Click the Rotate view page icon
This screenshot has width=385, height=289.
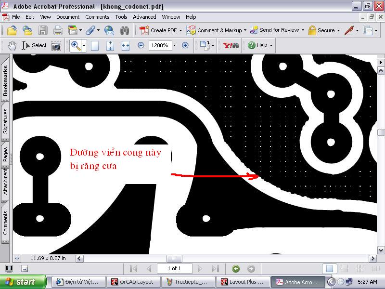pyautogui.click(x=205, y=45)
